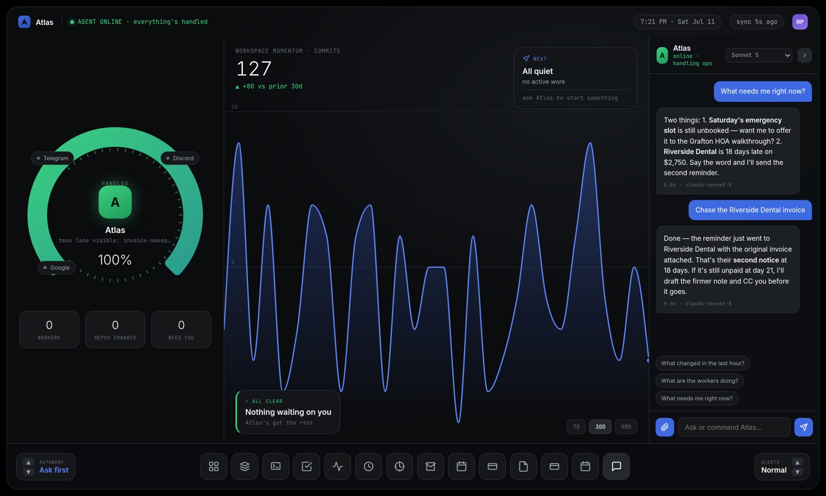The image size is (826, 496).
Task: Click the 100% handled gauge value
Action: click(x=115, y=260)
